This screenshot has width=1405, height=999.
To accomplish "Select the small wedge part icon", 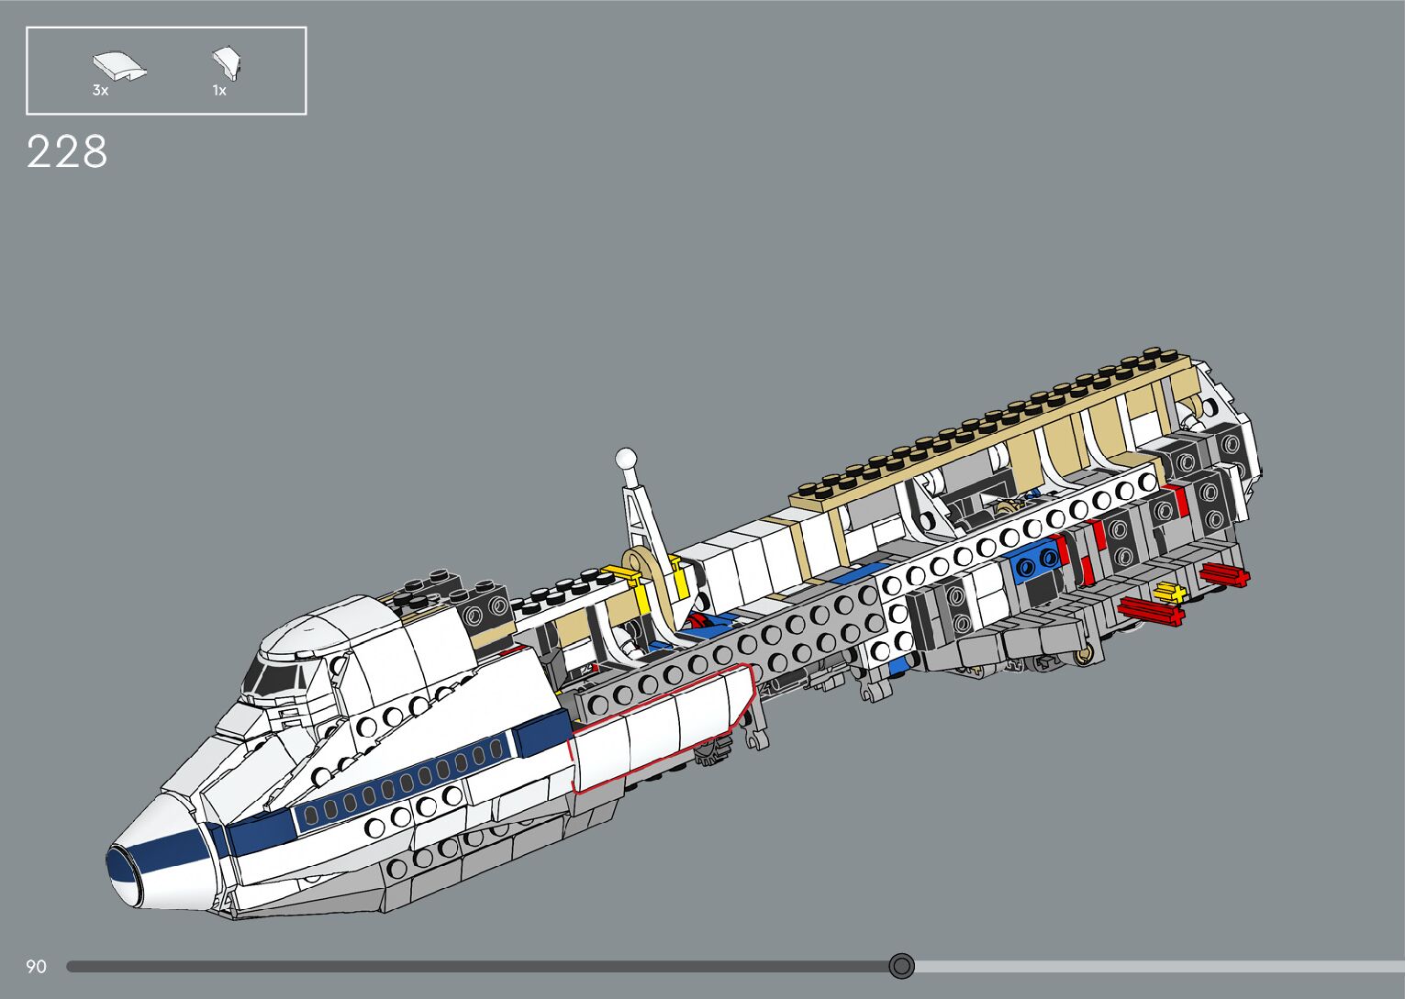I will (x=227, y=64).
